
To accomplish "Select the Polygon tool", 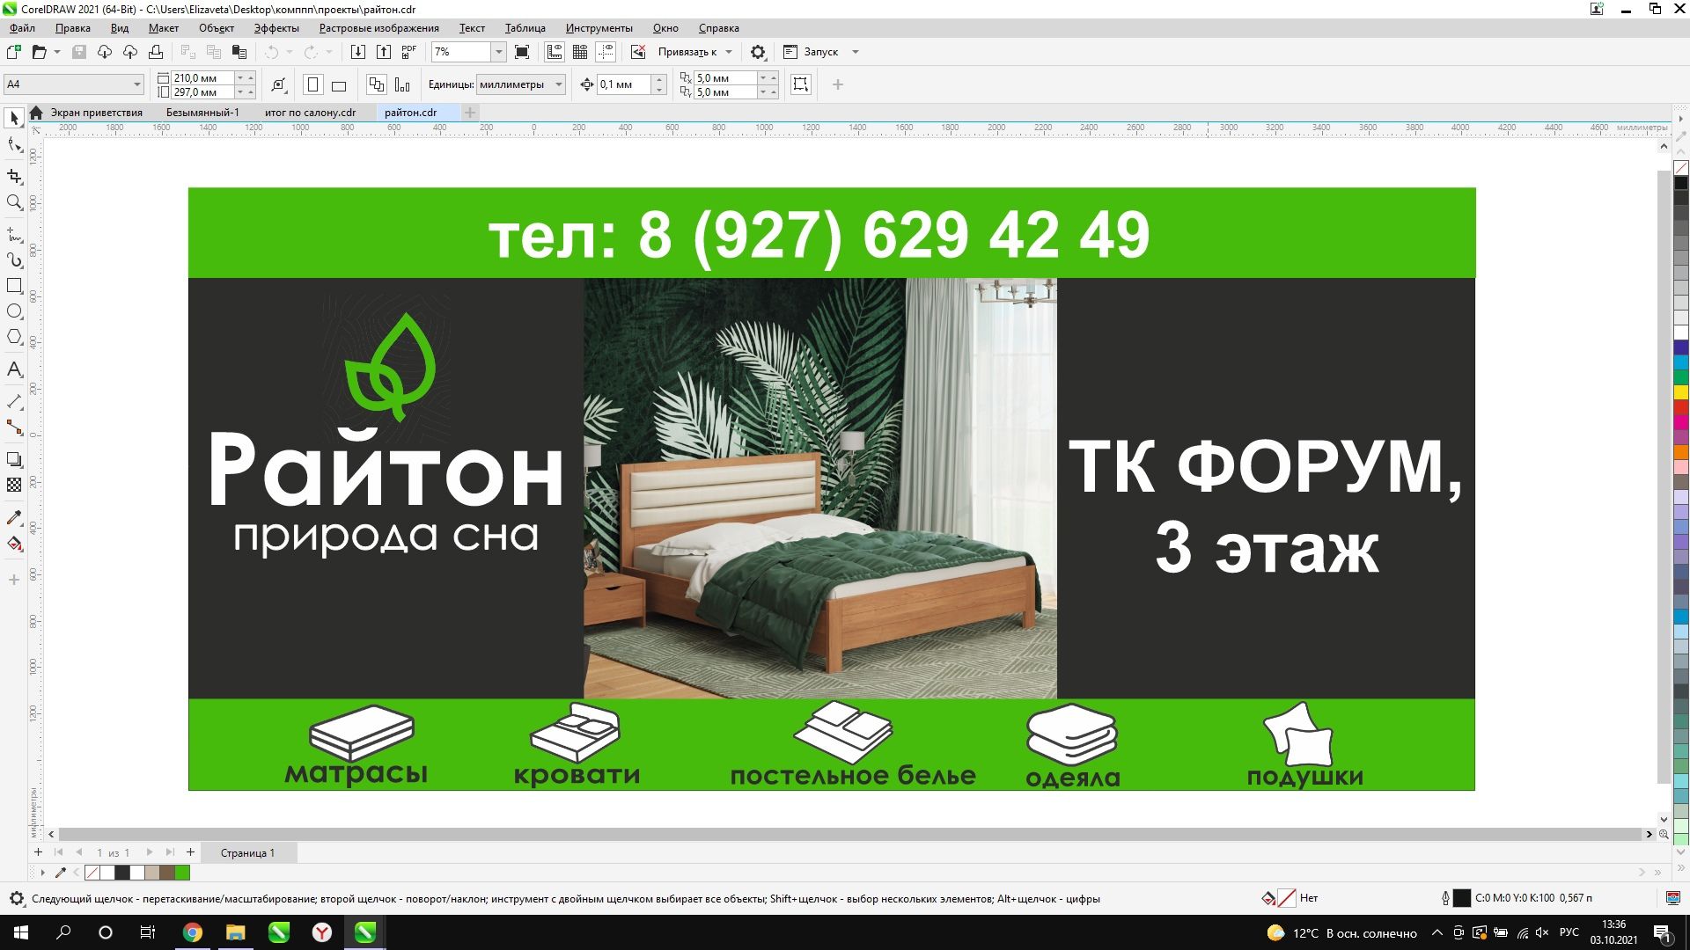I will tap(14, 337).
